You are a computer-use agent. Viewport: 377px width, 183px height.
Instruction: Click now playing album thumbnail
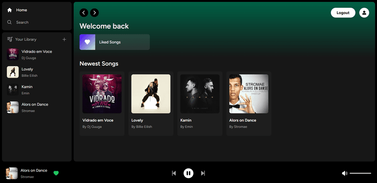tap(12, 173)
